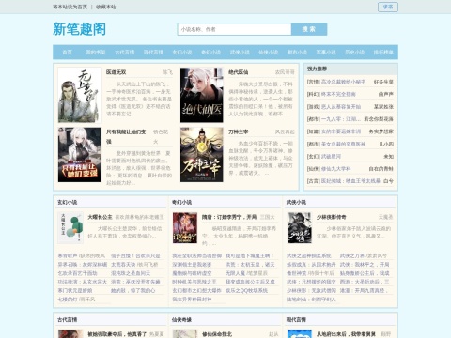Open 现代言情 nav category
This screenshot has width=451, height=338.
[x=153, y=52]
